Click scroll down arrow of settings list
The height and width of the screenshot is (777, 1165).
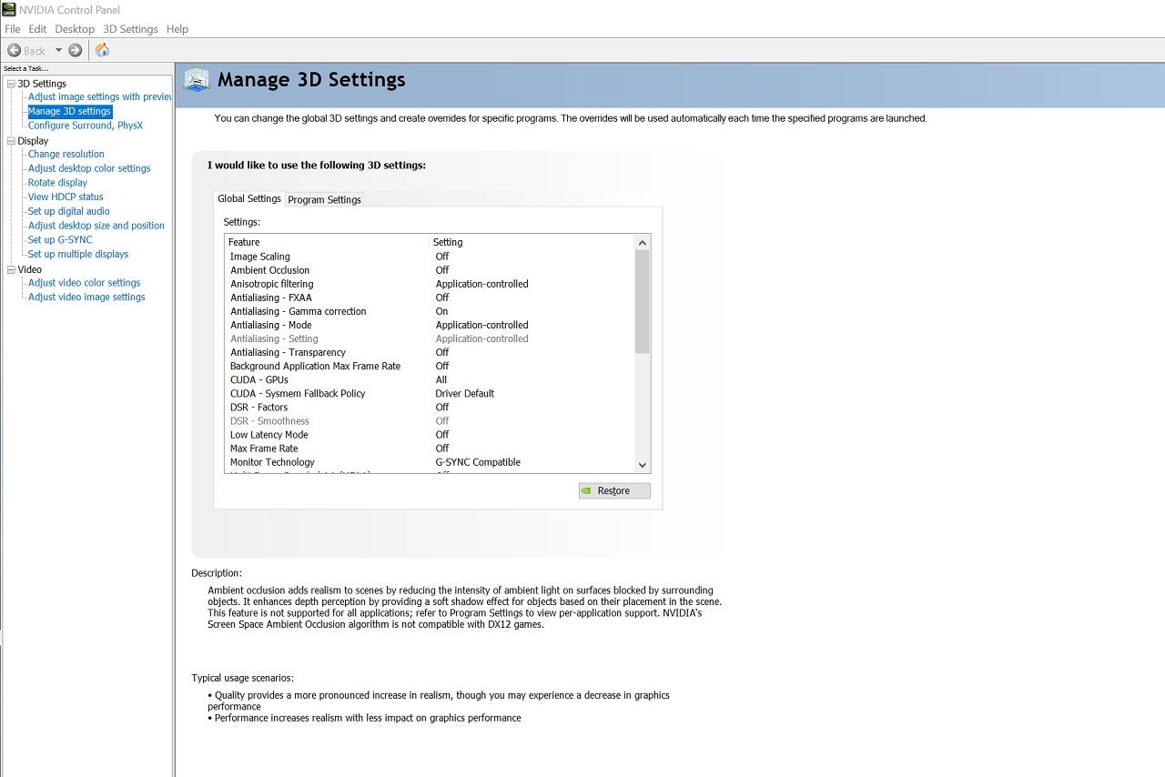(643, 464)
